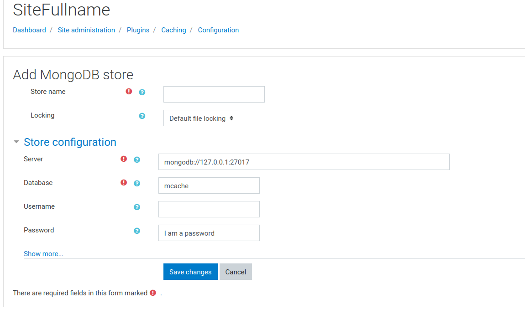525x309 pixels.
Task: Open help icon for Username field
Action: [x=137, y=207]
